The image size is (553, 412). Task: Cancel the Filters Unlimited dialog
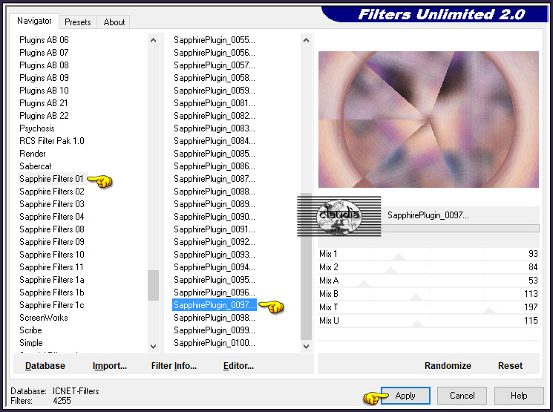point(462,396)
